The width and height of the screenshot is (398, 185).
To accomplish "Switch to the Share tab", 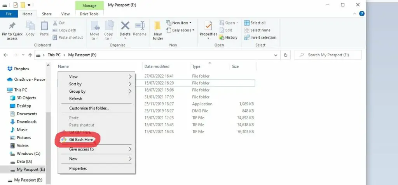I will coord(47,14).
